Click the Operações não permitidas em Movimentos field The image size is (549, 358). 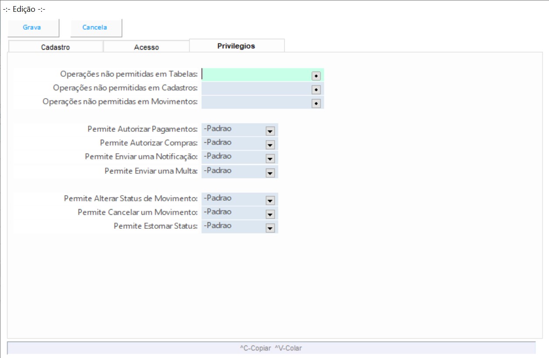[x=256, y=103]
